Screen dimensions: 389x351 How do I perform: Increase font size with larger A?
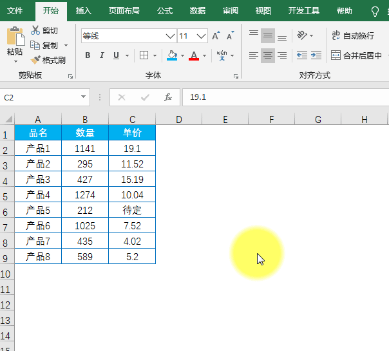[x=216, y=35]
